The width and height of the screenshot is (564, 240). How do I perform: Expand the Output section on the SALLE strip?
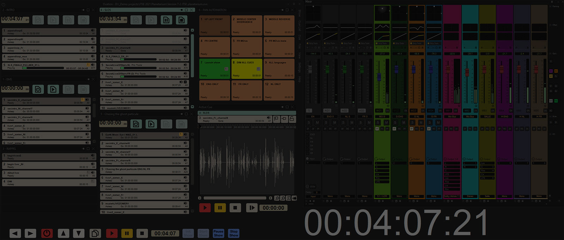pyautogui.click(x=482, y=159)
